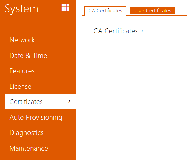The height and width of the screenshot is (160, 187).
Task: Click the CA Certificates section heading
Action: 116,31
